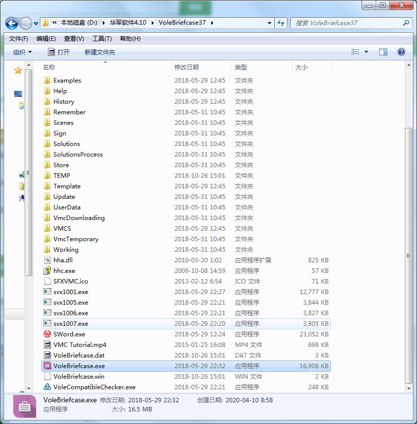This screenshot has width=417, height=424.
Task: Toggle the preview pane icon
Action: pos(383,52)
